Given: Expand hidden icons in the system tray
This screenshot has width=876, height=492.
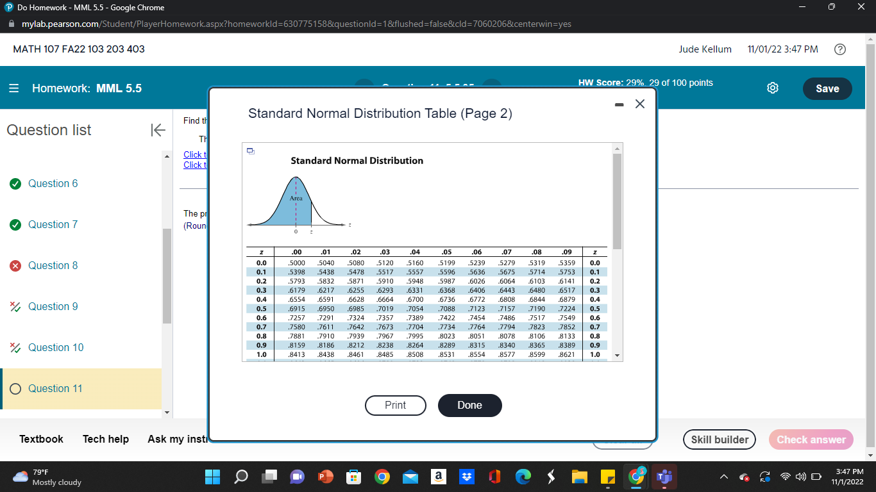Looking at the screenshot, I should 723,477.
